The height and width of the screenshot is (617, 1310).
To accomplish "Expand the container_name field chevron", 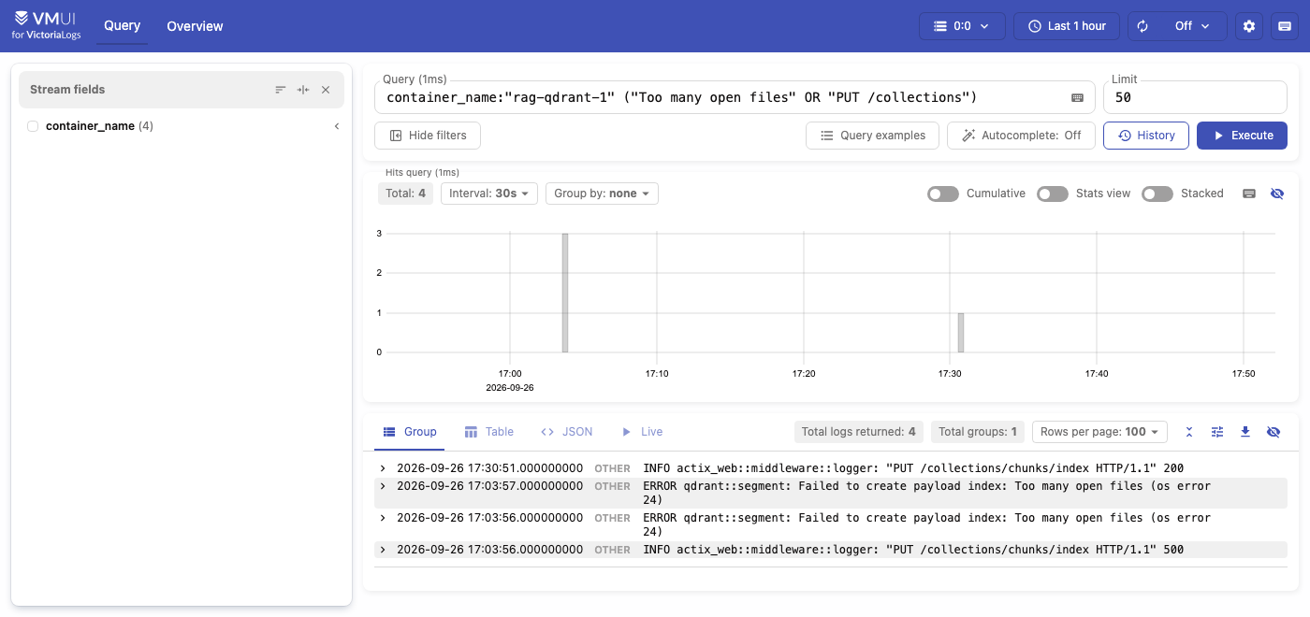I will pos(336,126).
